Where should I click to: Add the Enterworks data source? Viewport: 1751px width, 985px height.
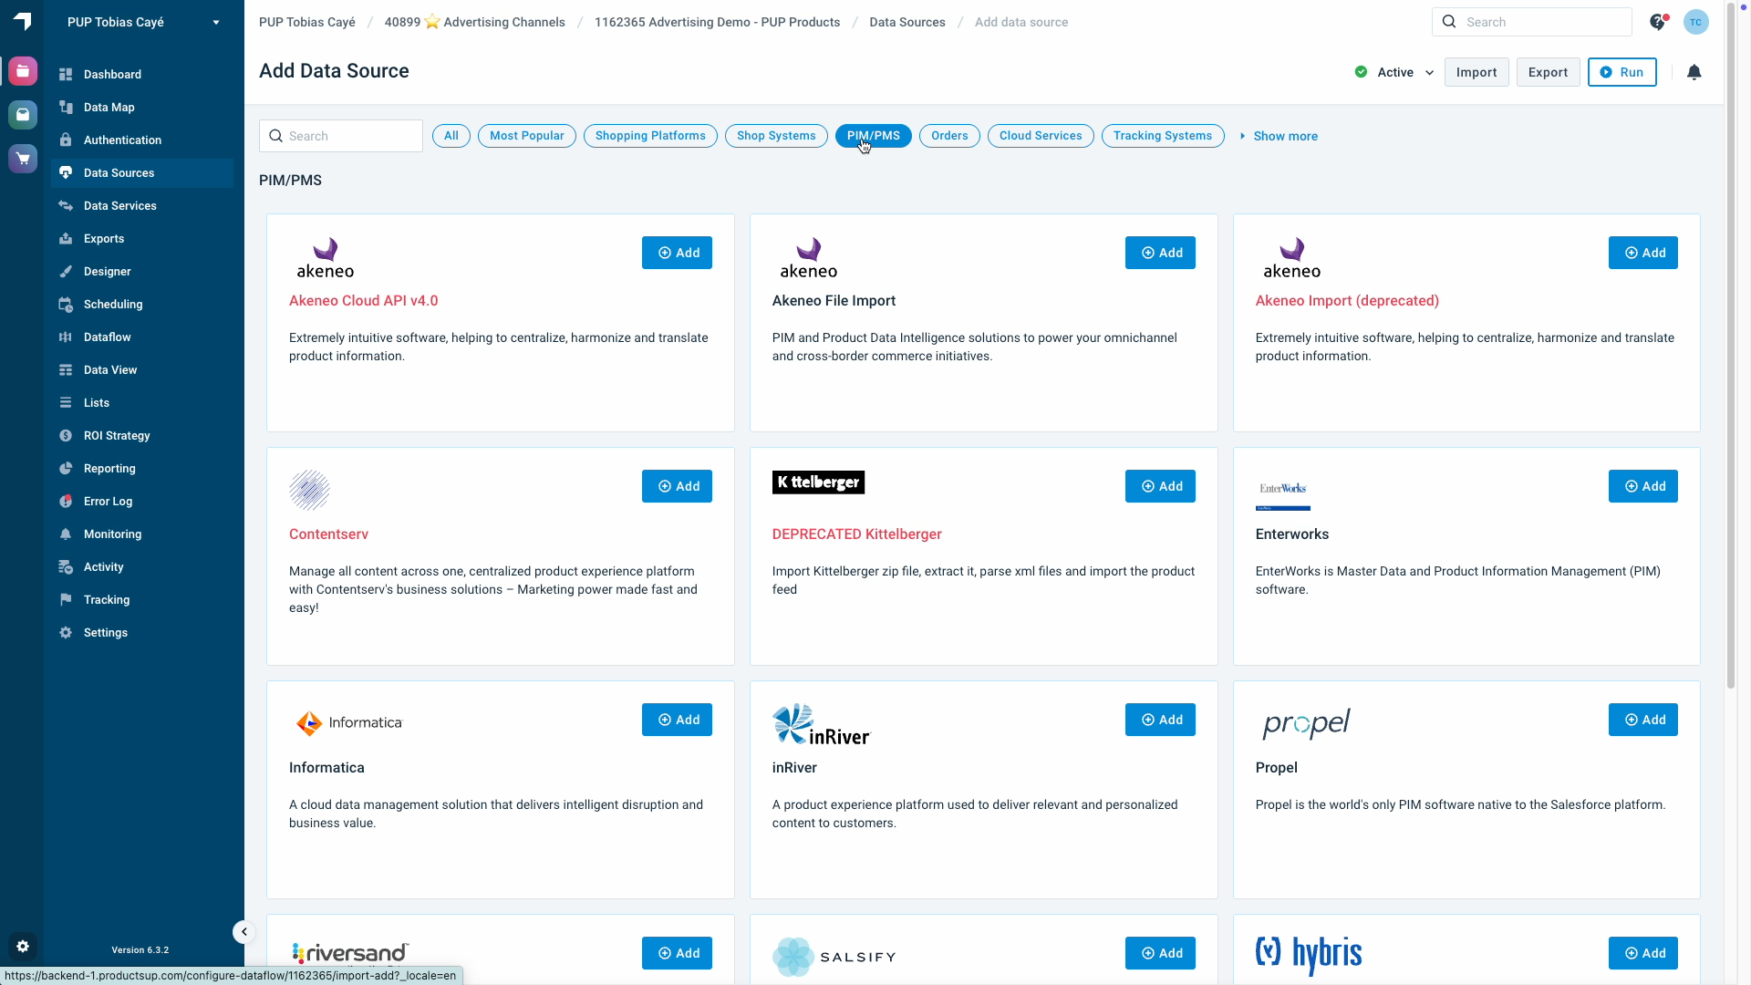1643,486
